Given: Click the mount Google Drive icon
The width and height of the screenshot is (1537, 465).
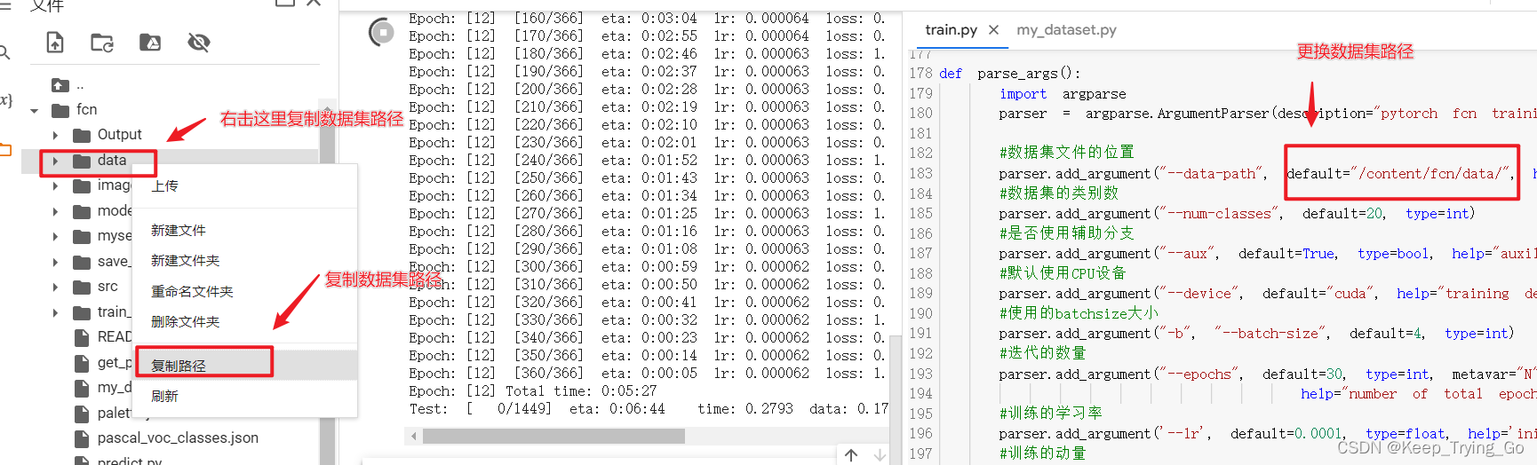Looking at the screenshot, I should tap(150, 42).
